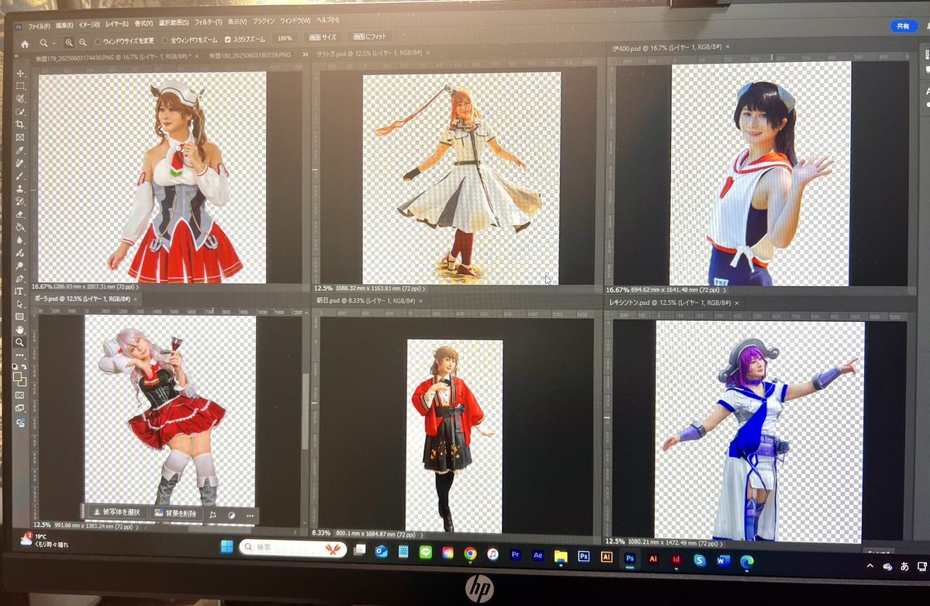Open the フィルター(T) menu
930x606 pixels.
click(208, 23)
